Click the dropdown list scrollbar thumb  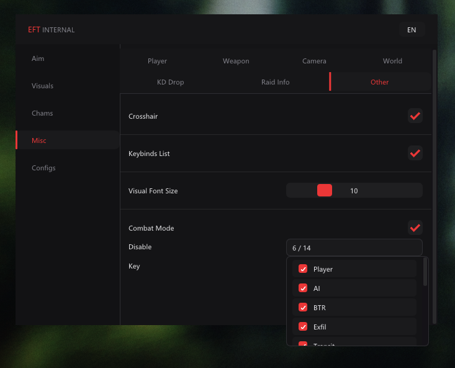click(425, 272)
